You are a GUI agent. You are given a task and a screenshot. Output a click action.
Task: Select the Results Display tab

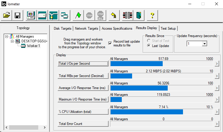click(147, 28)
